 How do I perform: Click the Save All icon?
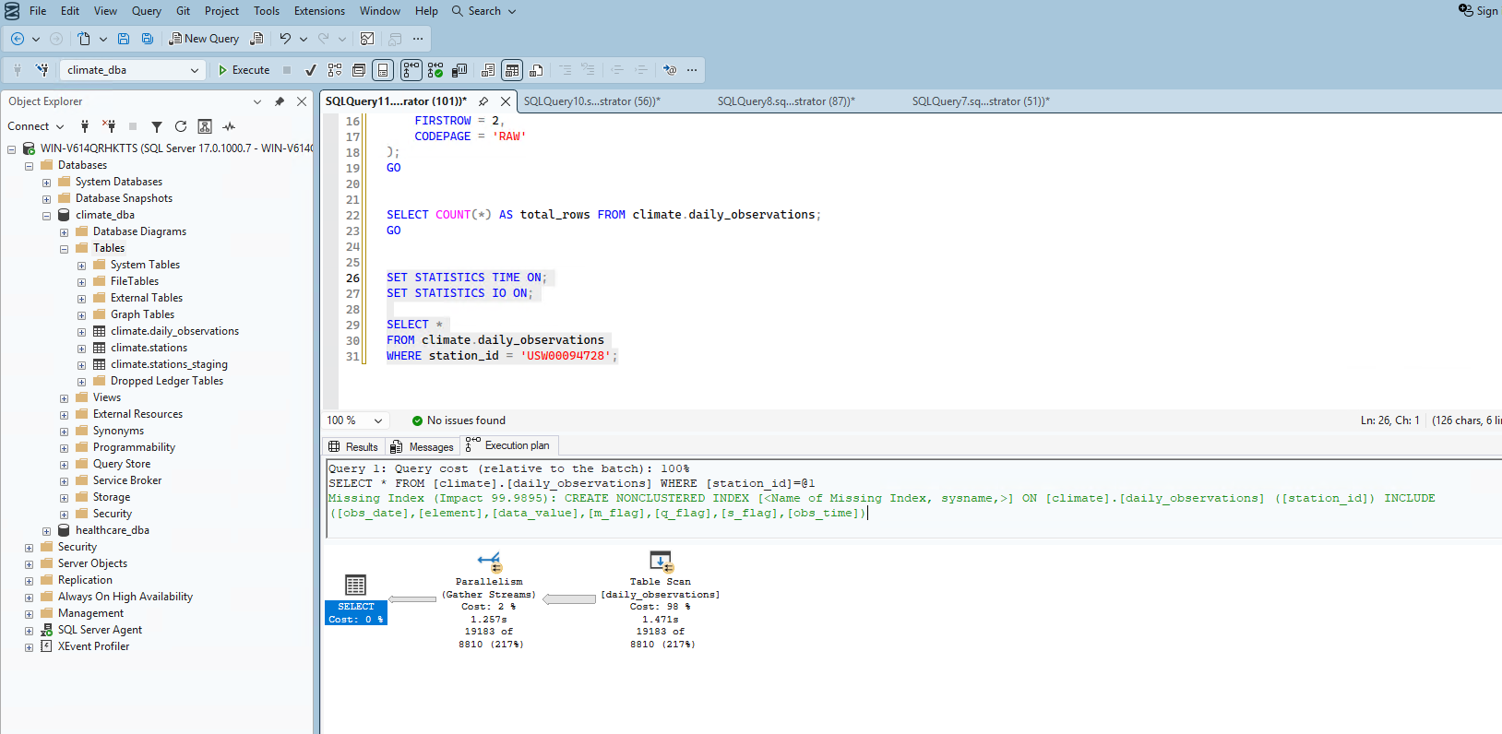148,39
